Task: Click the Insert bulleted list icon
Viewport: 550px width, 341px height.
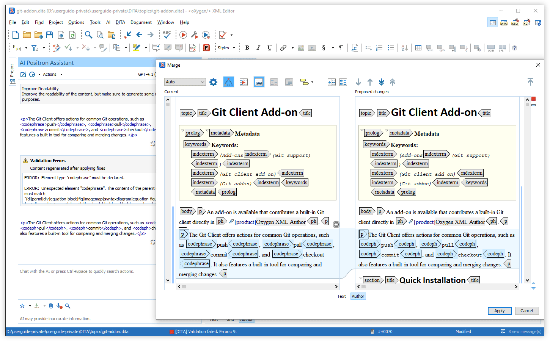Action: pos(391,48)
